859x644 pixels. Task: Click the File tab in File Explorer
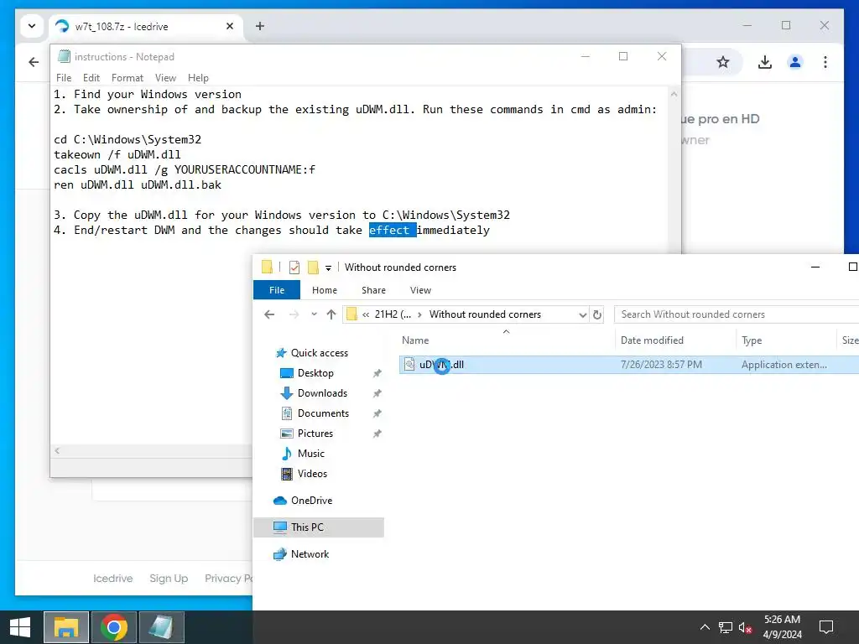(x=277, y=290)
